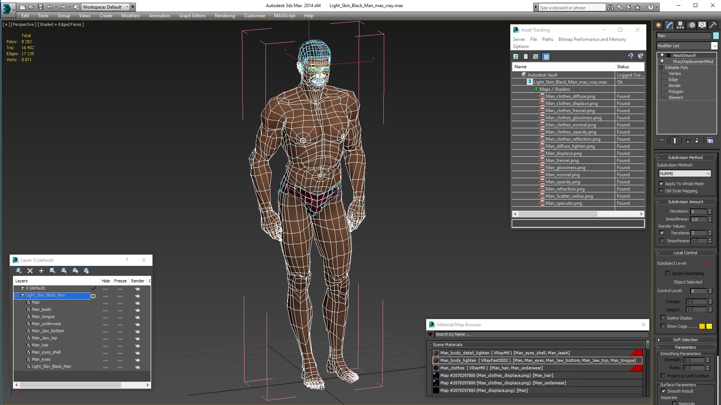Click Configure Modifier Sets icon
This screenshot has height=405, width=721.
[x=710, y=140]
